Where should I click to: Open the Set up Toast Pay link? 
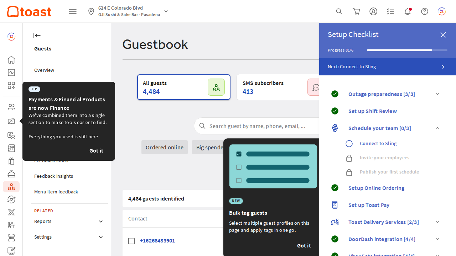pos(369,205)
